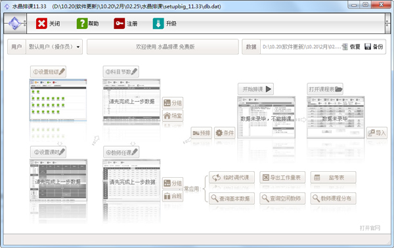
Task: Open 打开课程表 timetable button
Action: [325, 89]
